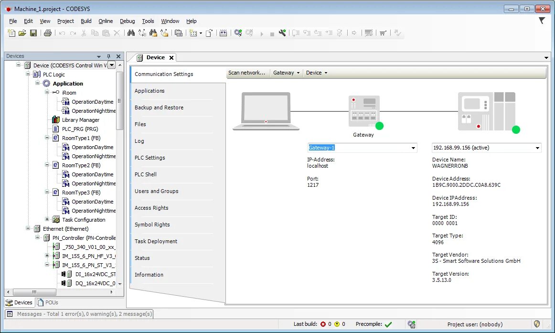This screenshot has width=555, height=333.
Task: Click the Print icon in toolbar
Action: pyautogui.click(x=47, y=33)
